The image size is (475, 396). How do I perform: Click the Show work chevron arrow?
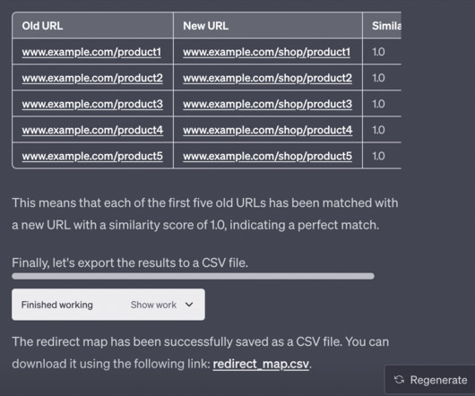coord(189,305)
